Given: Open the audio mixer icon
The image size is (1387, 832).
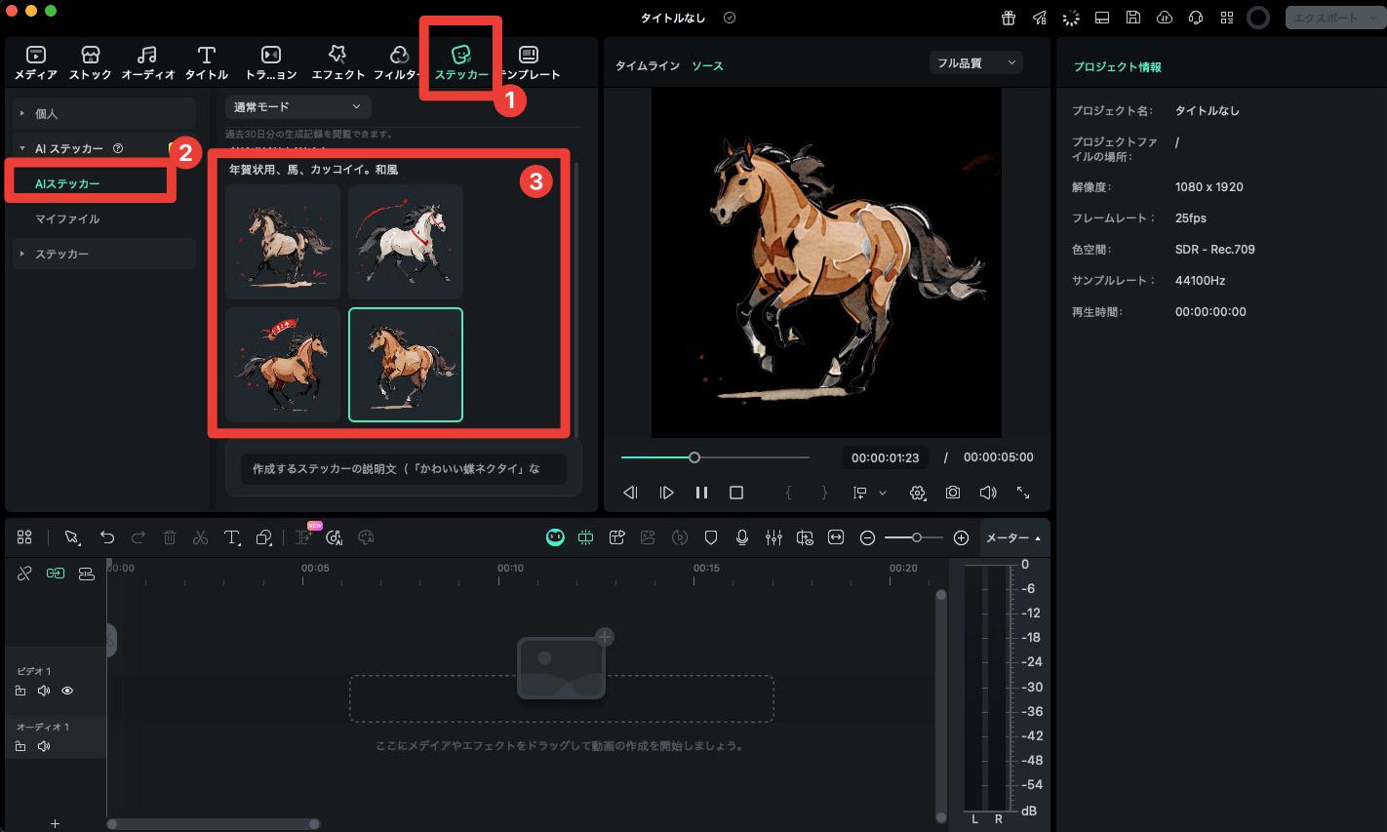Looking at the screenshot, I should click(773, 537).
